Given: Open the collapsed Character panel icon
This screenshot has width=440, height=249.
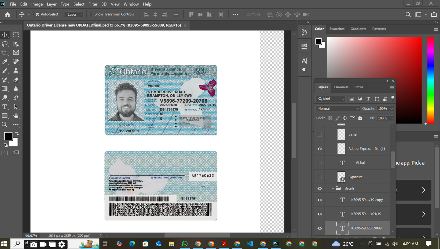Looking at the screenshot, I should [x=304, y=61].
